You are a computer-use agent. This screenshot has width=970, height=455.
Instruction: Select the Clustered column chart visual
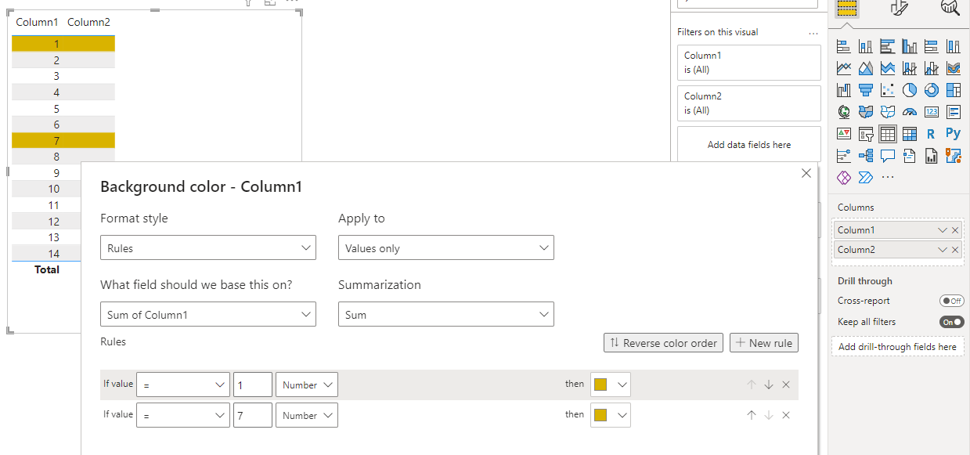909,46
